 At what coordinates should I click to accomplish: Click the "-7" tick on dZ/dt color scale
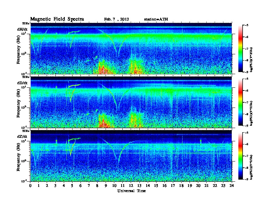pos(247,156)
